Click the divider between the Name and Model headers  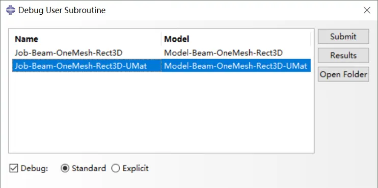coord(161,39)
